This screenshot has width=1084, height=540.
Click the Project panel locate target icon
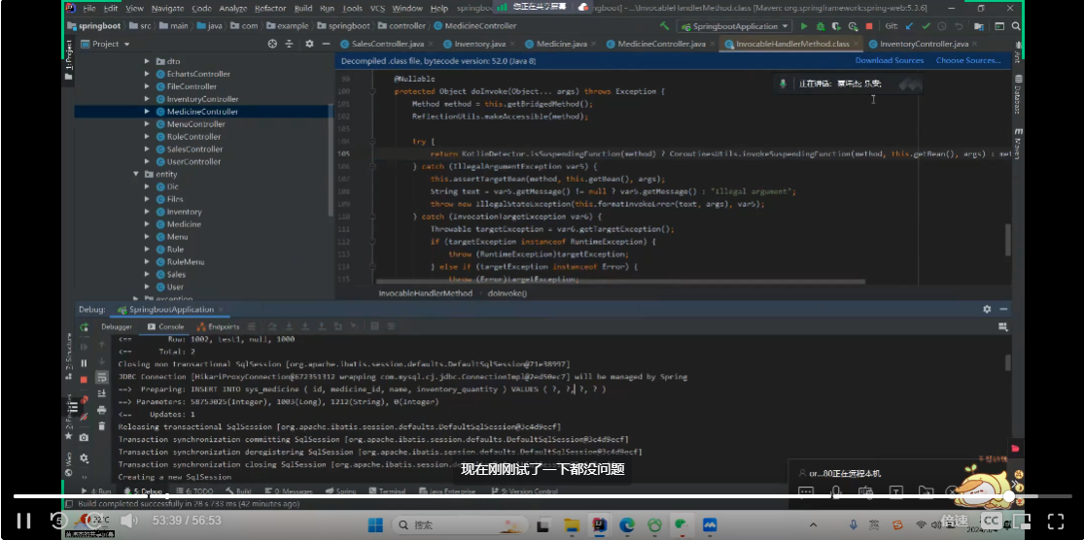[272, 44]
